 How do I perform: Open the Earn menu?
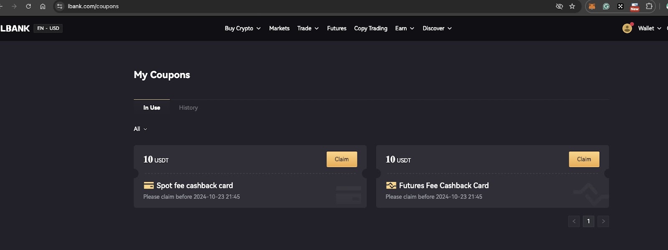point(405,28)
